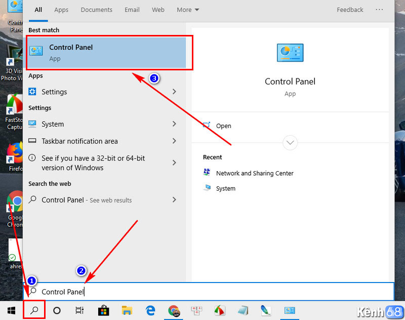
Task: Select the Web search tab
Action: point(158,10)
